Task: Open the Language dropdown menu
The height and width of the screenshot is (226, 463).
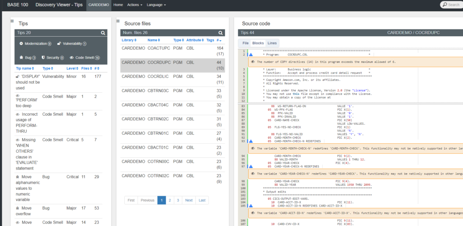Action: [156, 5]
